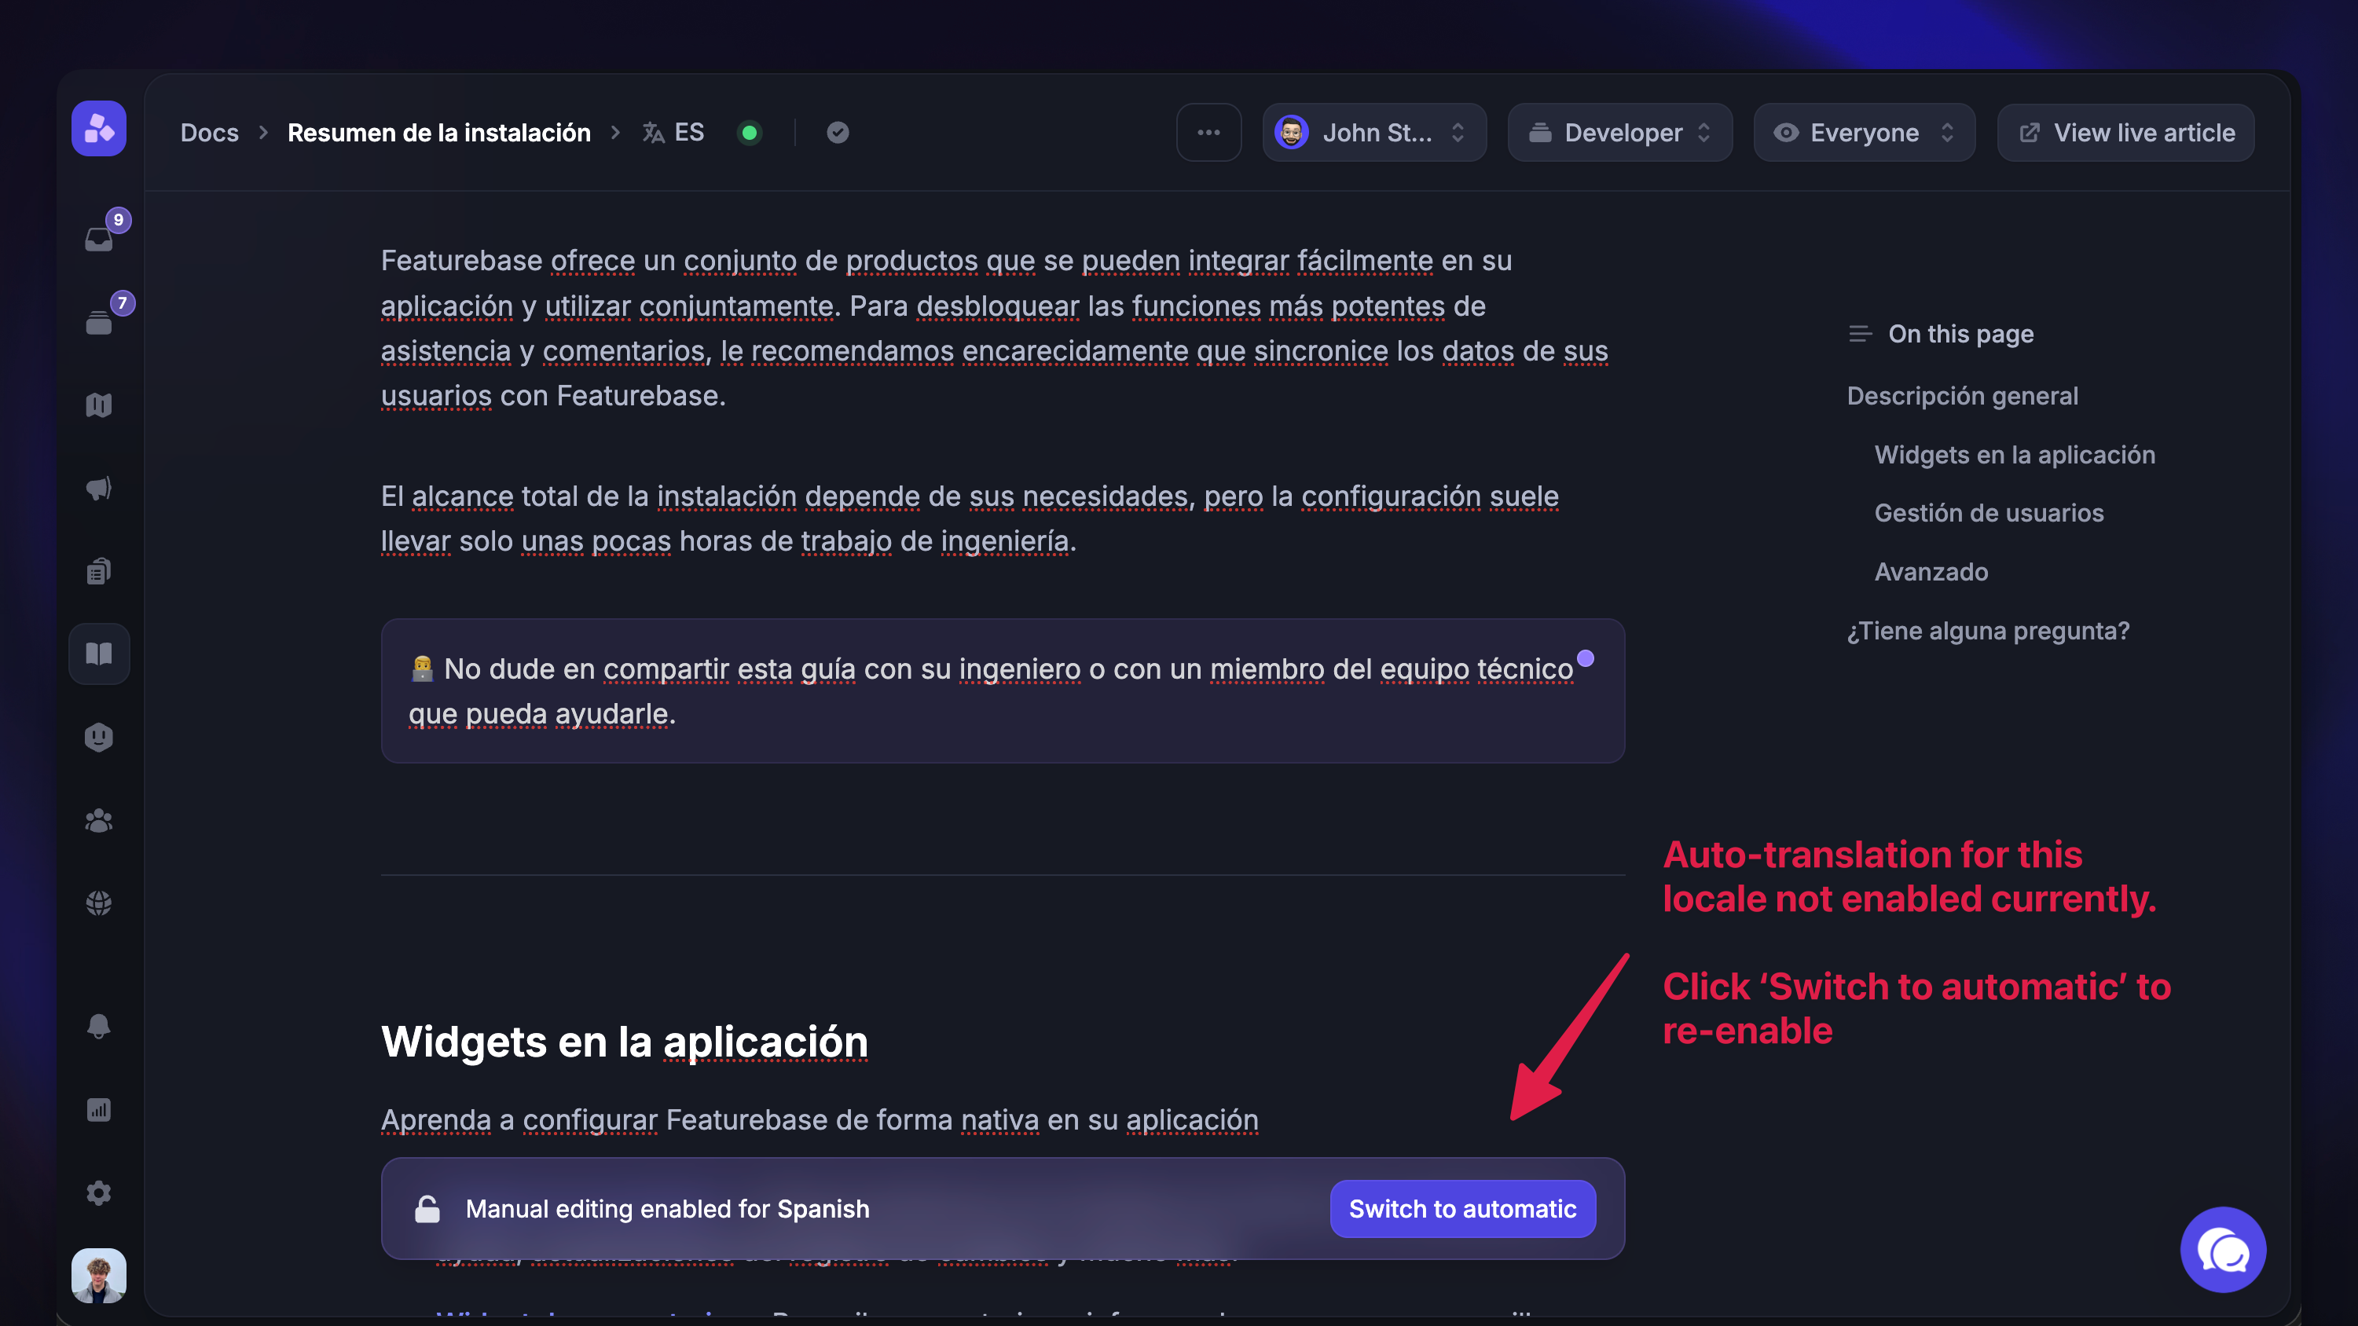Click 'Resumen de la instalación' breadcrumb title
This screenshot has height=1326, width=2358.
(439, 133)
